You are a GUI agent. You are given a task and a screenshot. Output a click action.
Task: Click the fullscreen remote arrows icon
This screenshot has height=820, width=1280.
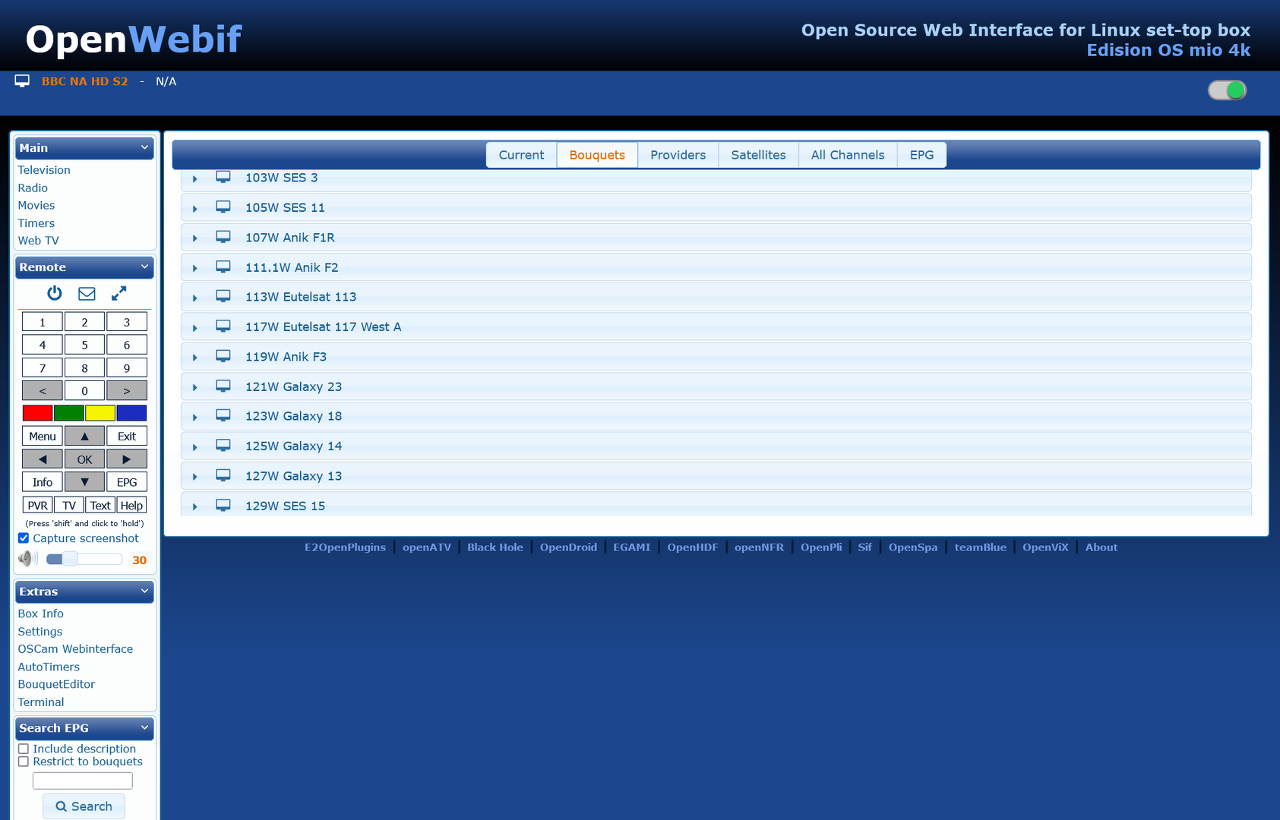(119, 293)
